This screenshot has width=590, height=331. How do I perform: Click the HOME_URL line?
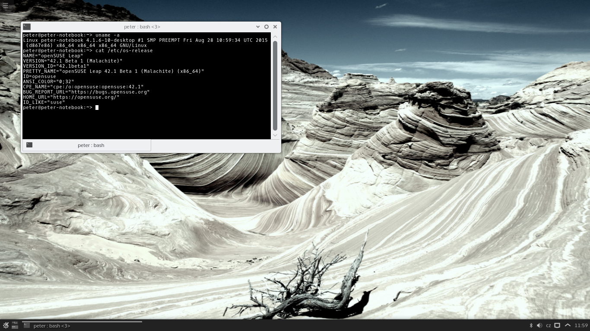(x=71, y=97)
